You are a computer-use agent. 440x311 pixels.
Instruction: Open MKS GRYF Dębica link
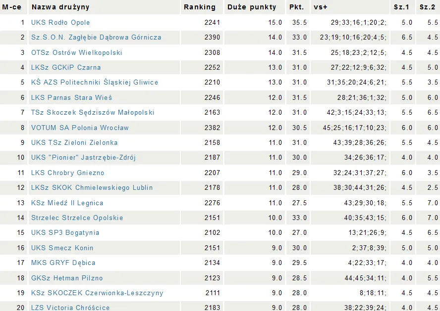[x=63, y=263]
